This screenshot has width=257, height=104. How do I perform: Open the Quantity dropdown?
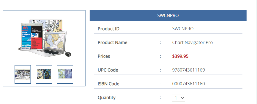(x=178, y=98)
